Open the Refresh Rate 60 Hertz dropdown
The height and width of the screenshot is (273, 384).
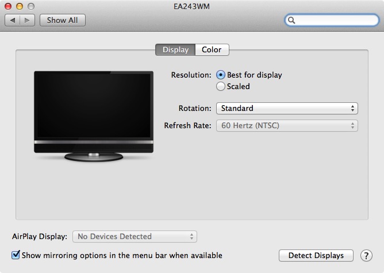click(287, 126)
